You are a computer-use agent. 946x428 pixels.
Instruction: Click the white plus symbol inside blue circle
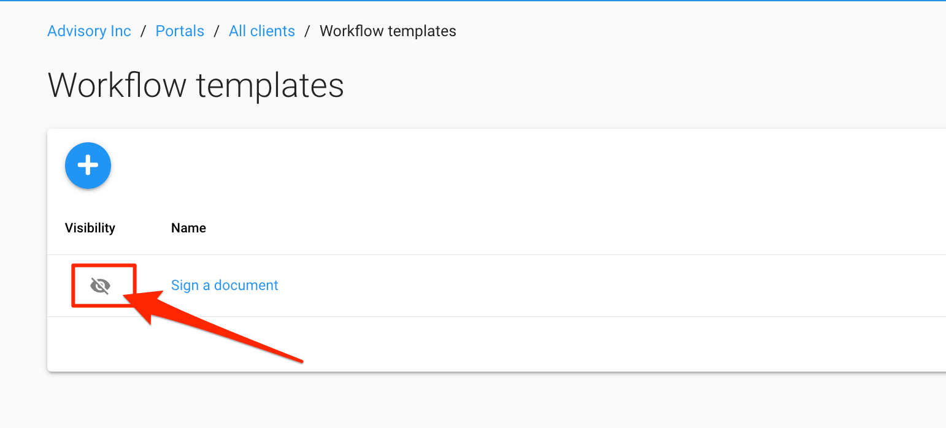pos(88,165)
